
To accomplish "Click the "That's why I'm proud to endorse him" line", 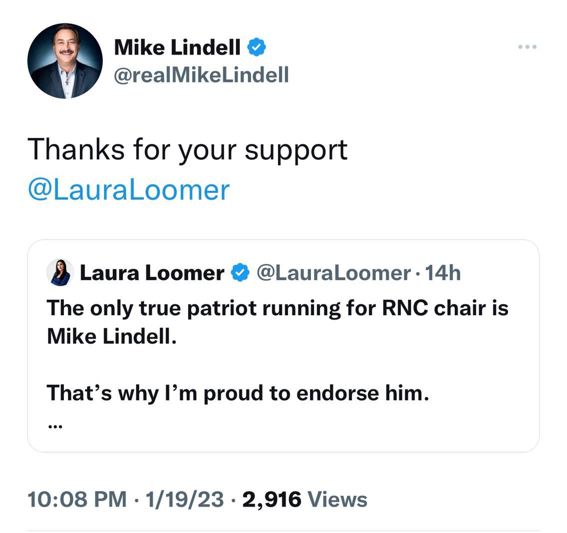I will pyautogui.click(x=238, y=393).
